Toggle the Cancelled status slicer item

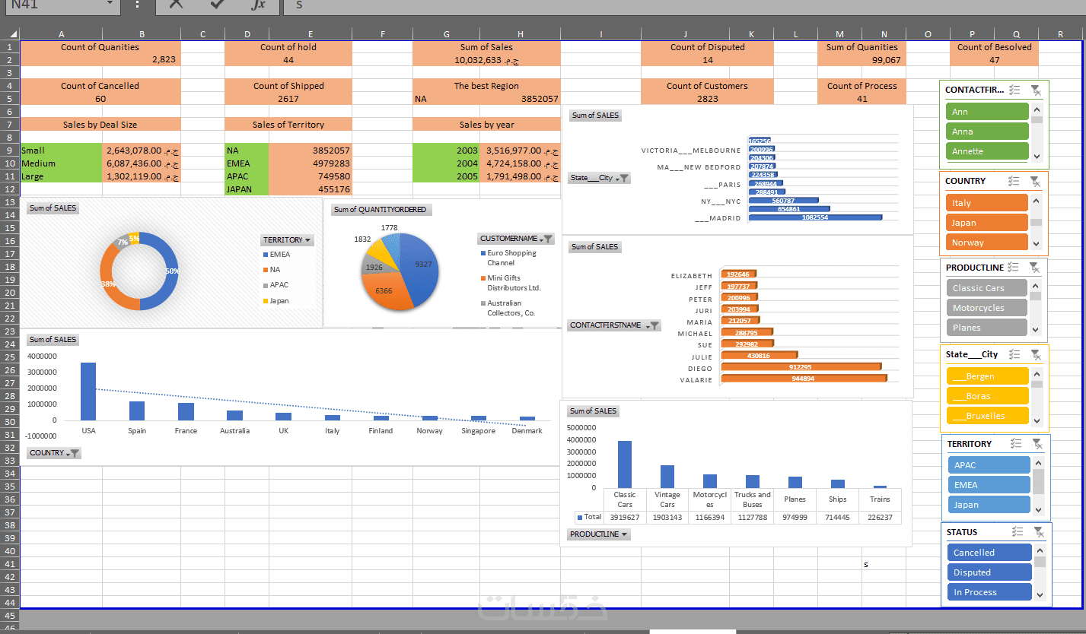click(x=989, y=553)
